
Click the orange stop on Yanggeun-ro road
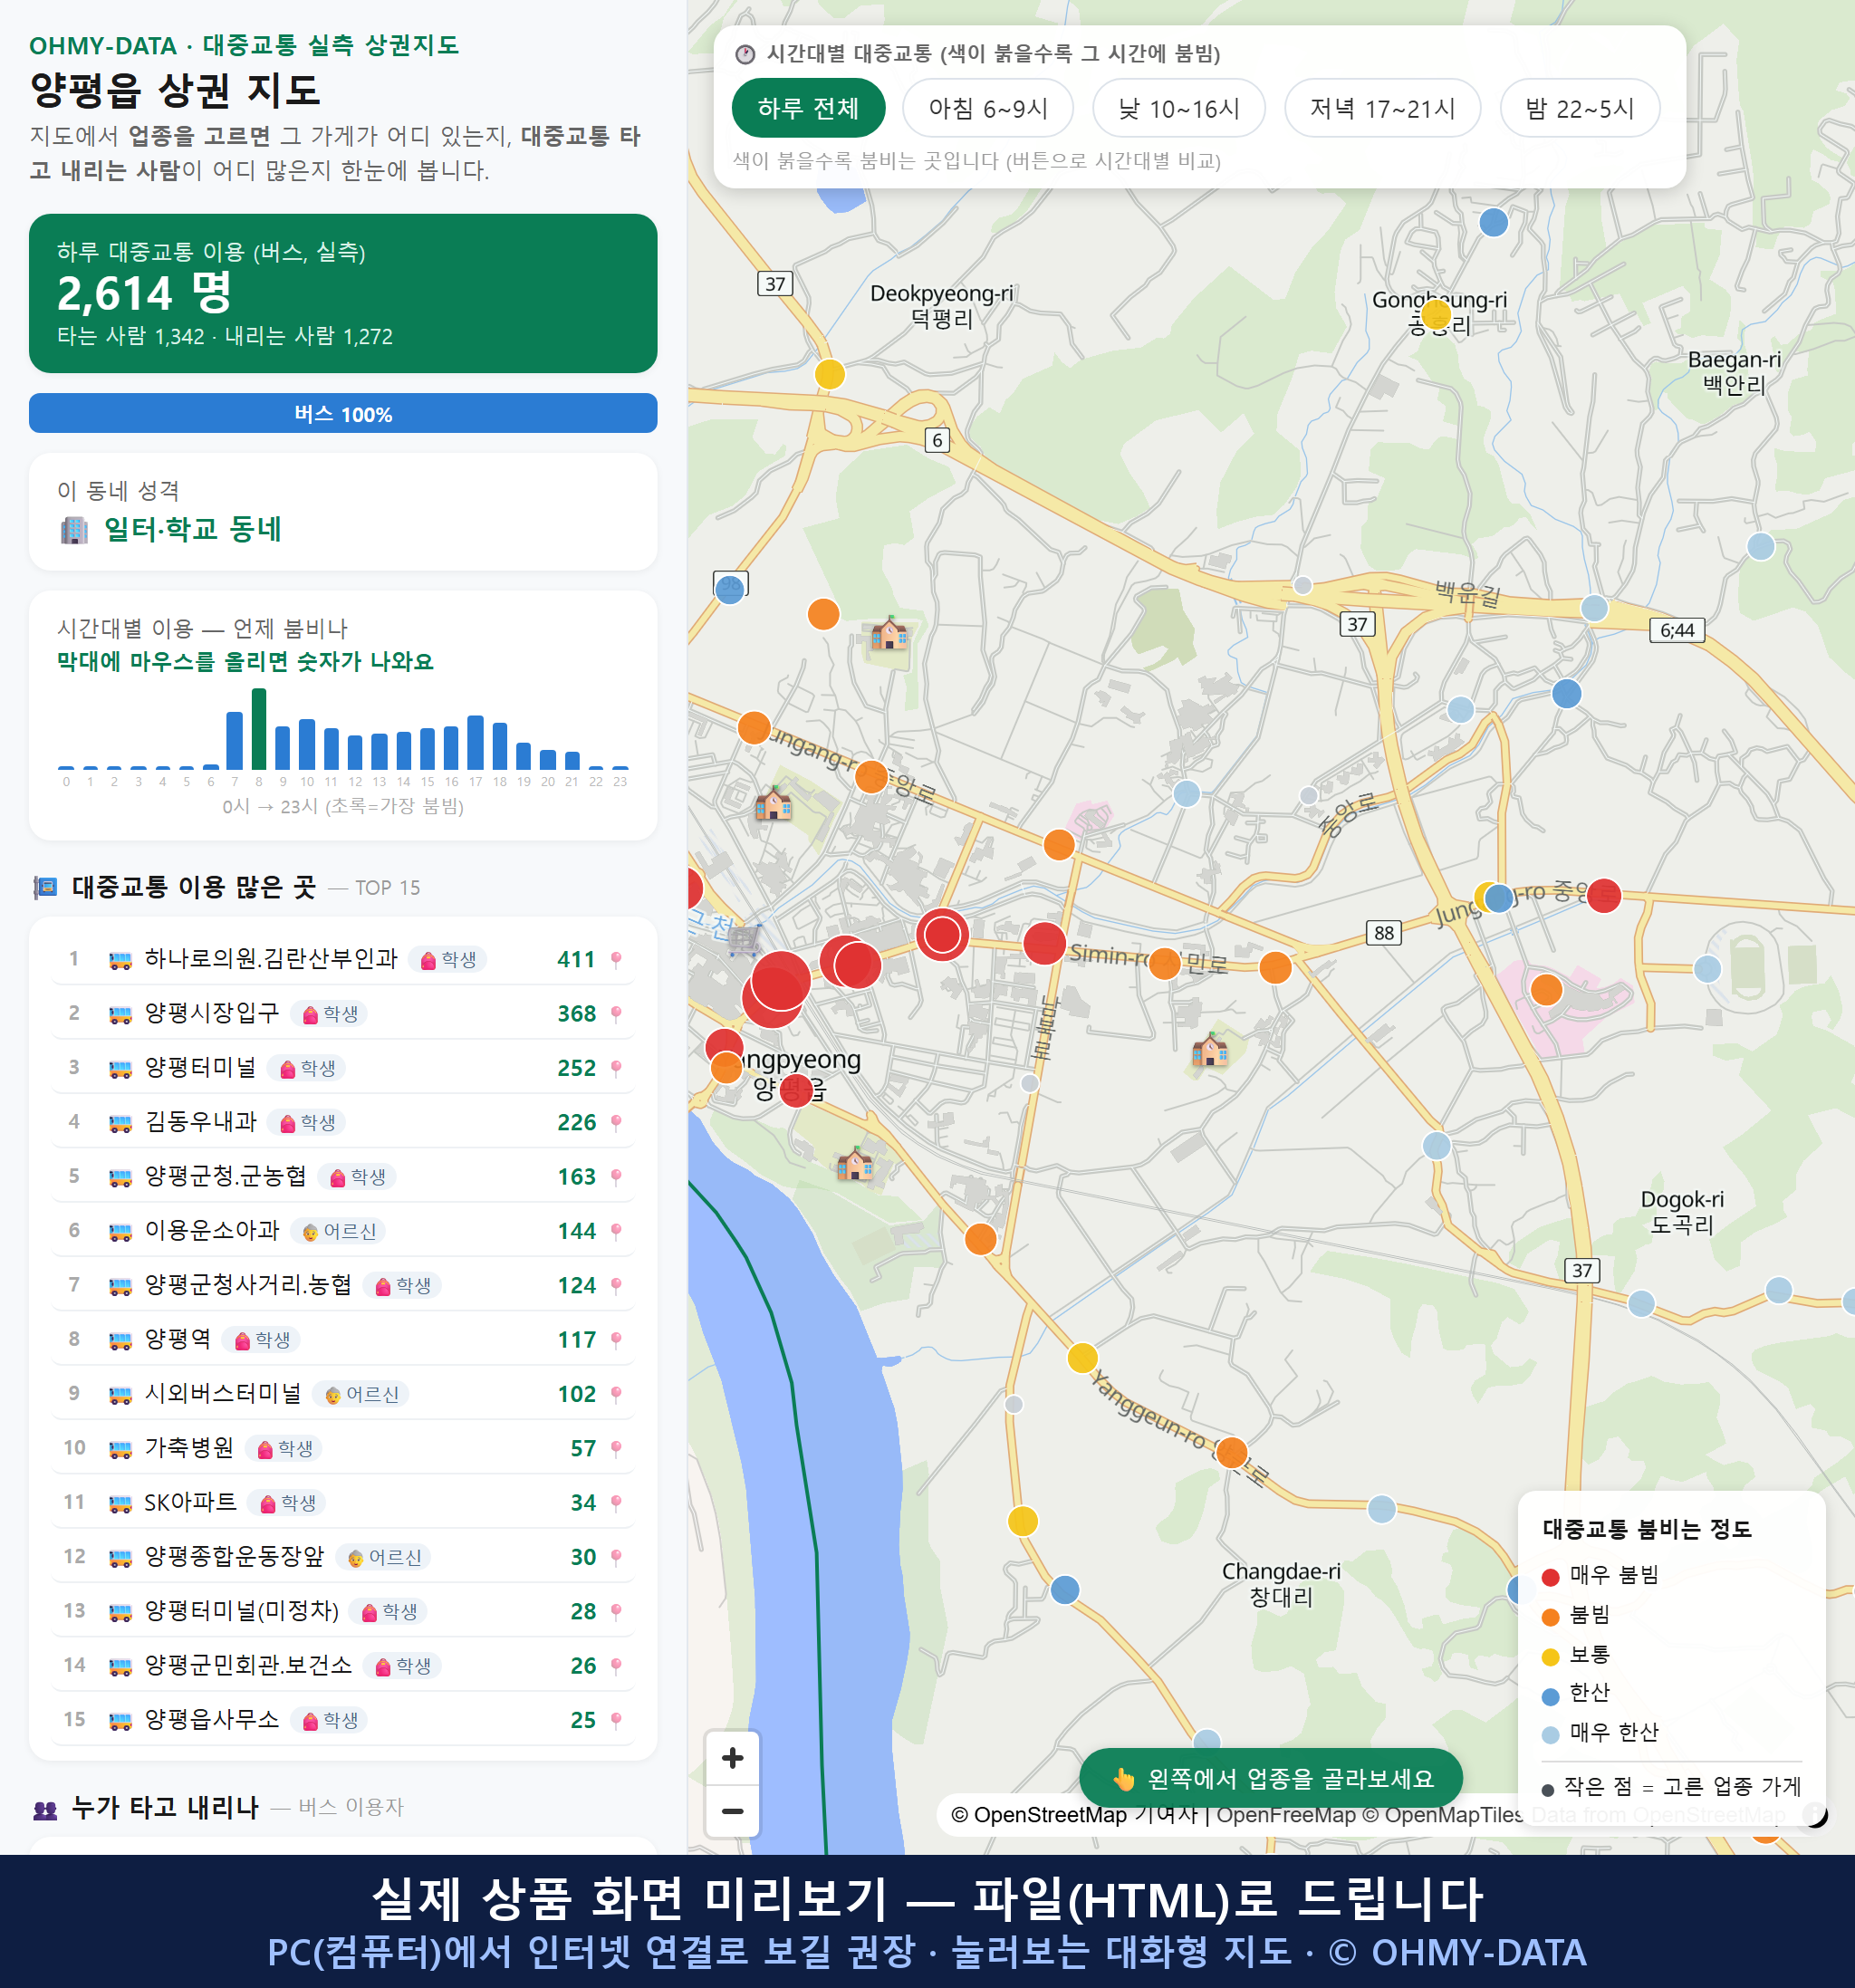coord(1231,1453)
